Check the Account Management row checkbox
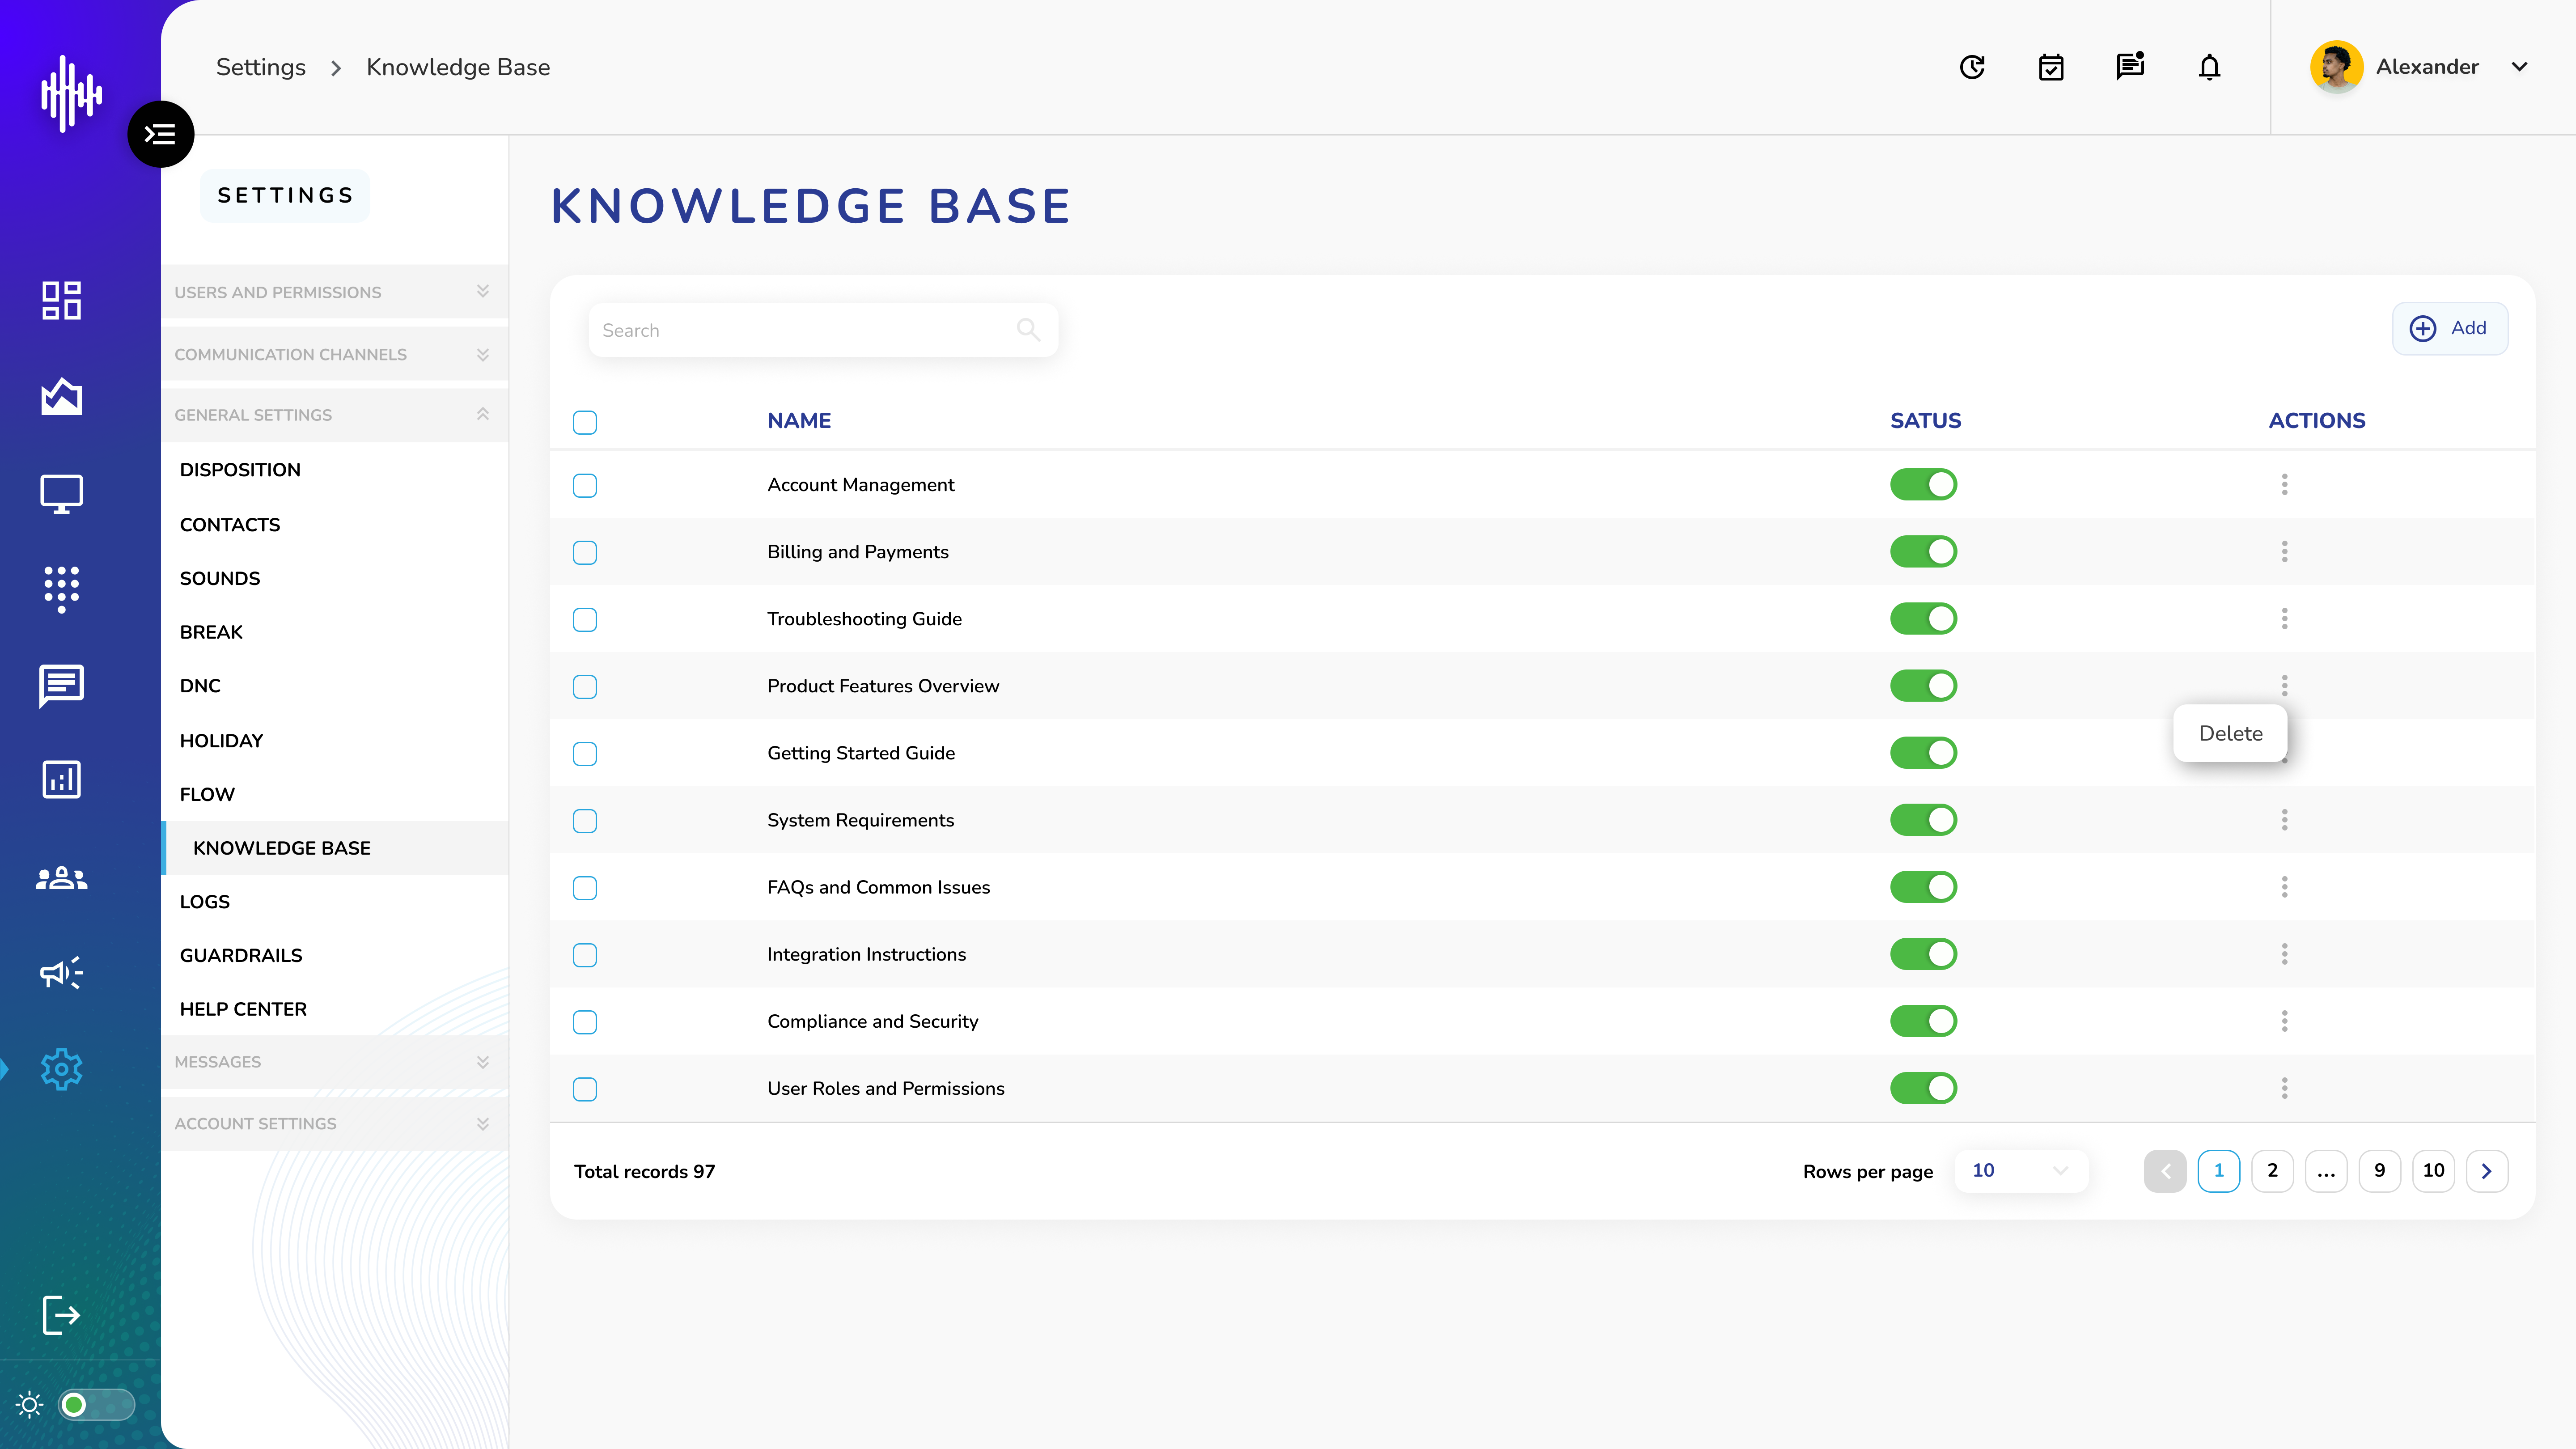This screenshot has height=1449, width=2576. point(585,486)
